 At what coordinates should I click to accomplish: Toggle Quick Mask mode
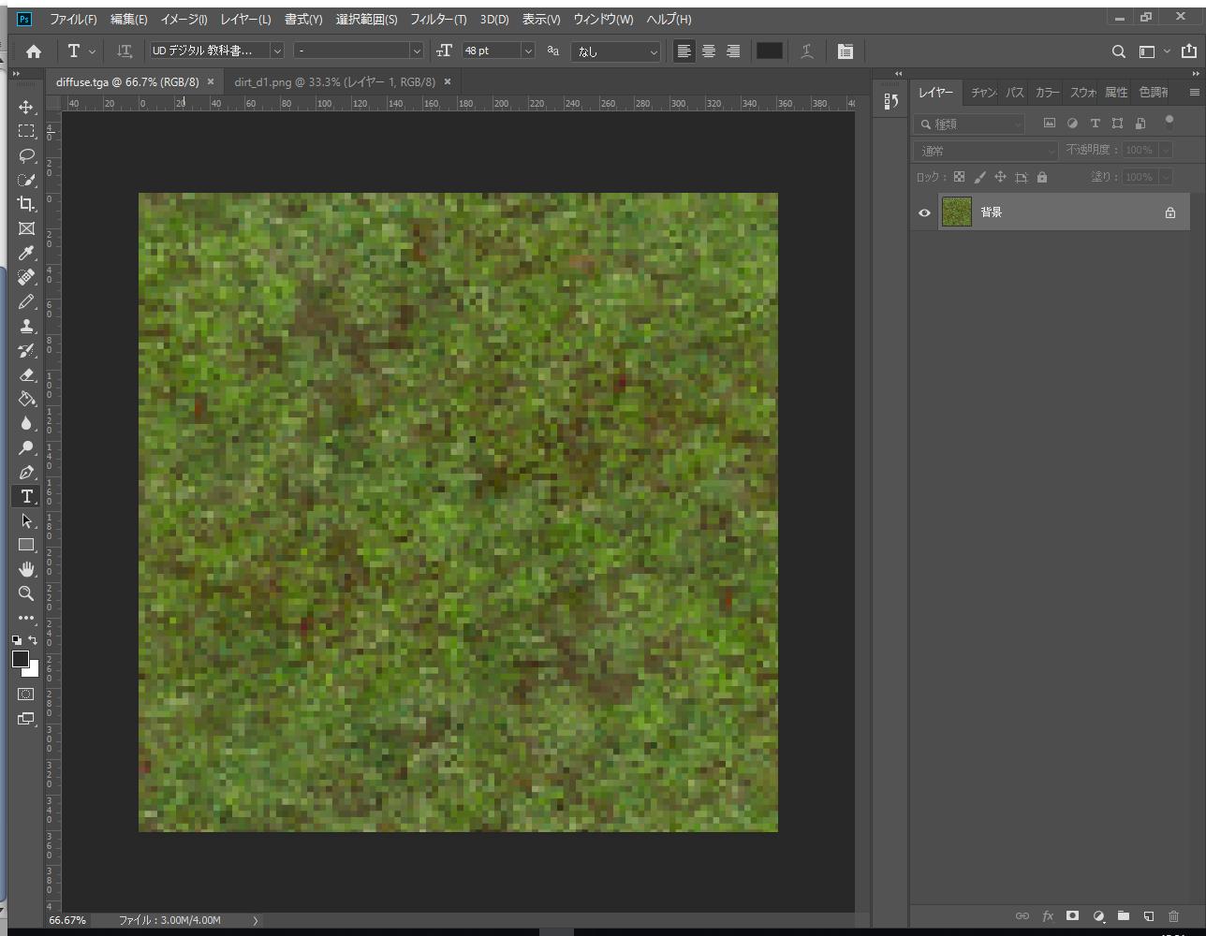[26, 695]
